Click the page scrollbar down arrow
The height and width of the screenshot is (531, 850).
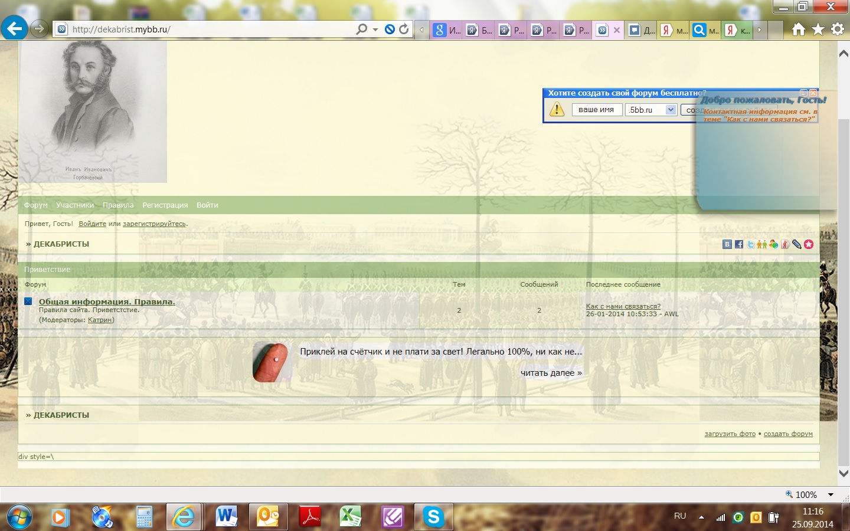[x=844, y=473]
